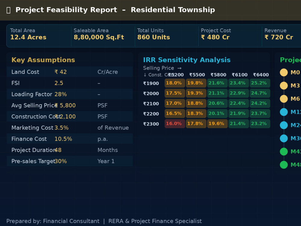Click the ₹1900 construction cost row header
Screen dimensions: 301x226
(151, 83)
